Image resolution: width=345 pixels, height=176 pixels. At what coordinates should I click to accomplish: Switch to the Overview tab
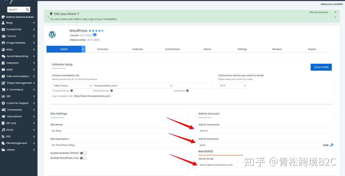(103, 49)
